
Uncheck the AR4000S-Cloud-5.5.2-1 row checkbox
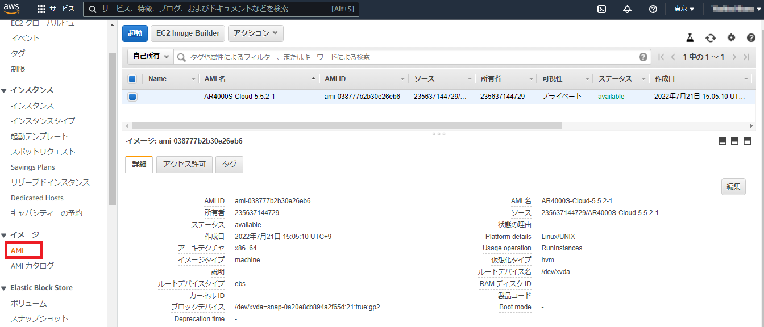point(132,97)
